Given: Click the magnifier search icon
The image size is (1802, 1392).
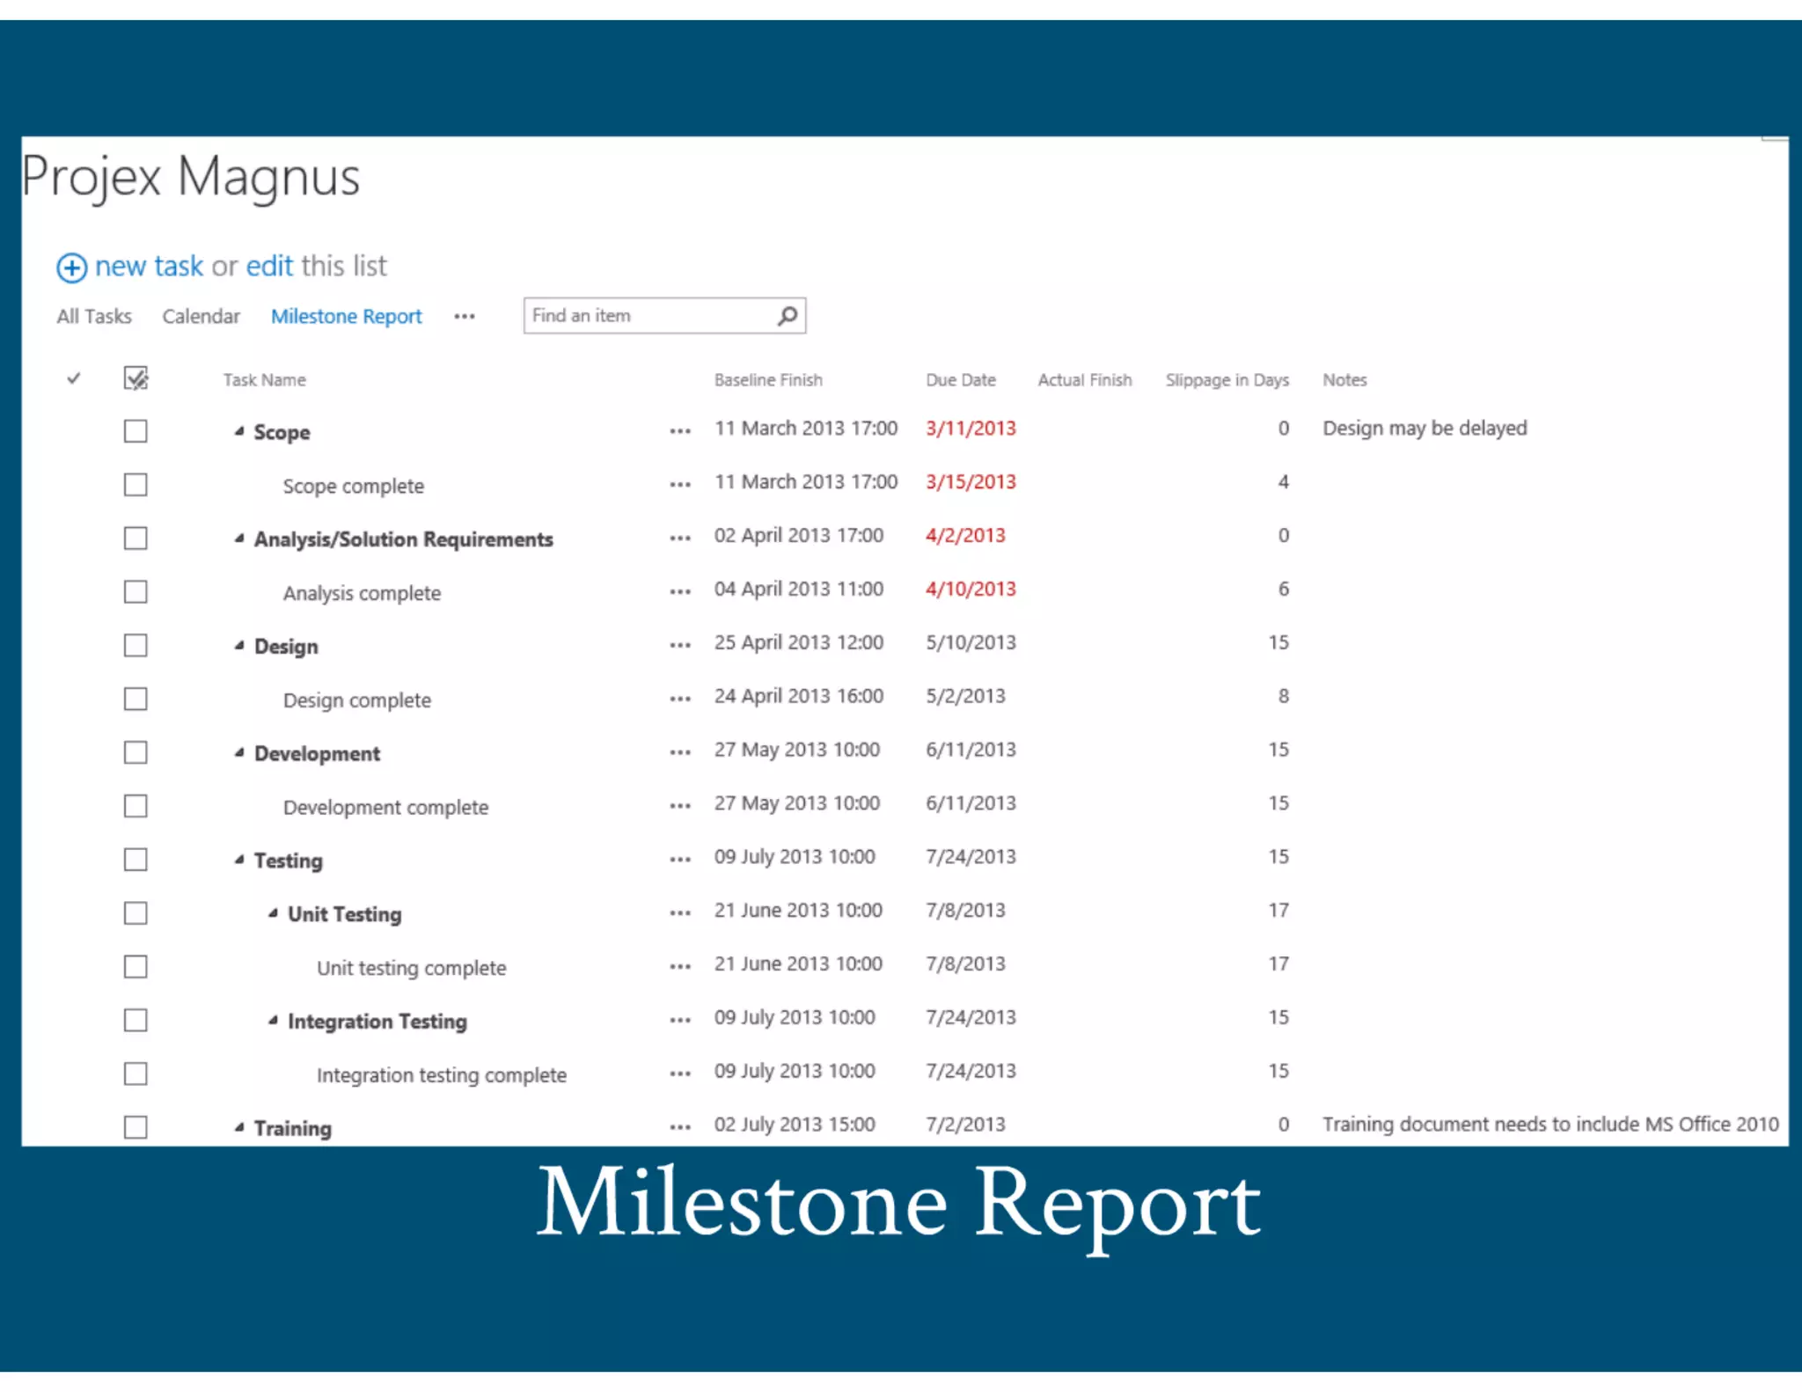Looking at the screenshot, I should pos(787,316).
